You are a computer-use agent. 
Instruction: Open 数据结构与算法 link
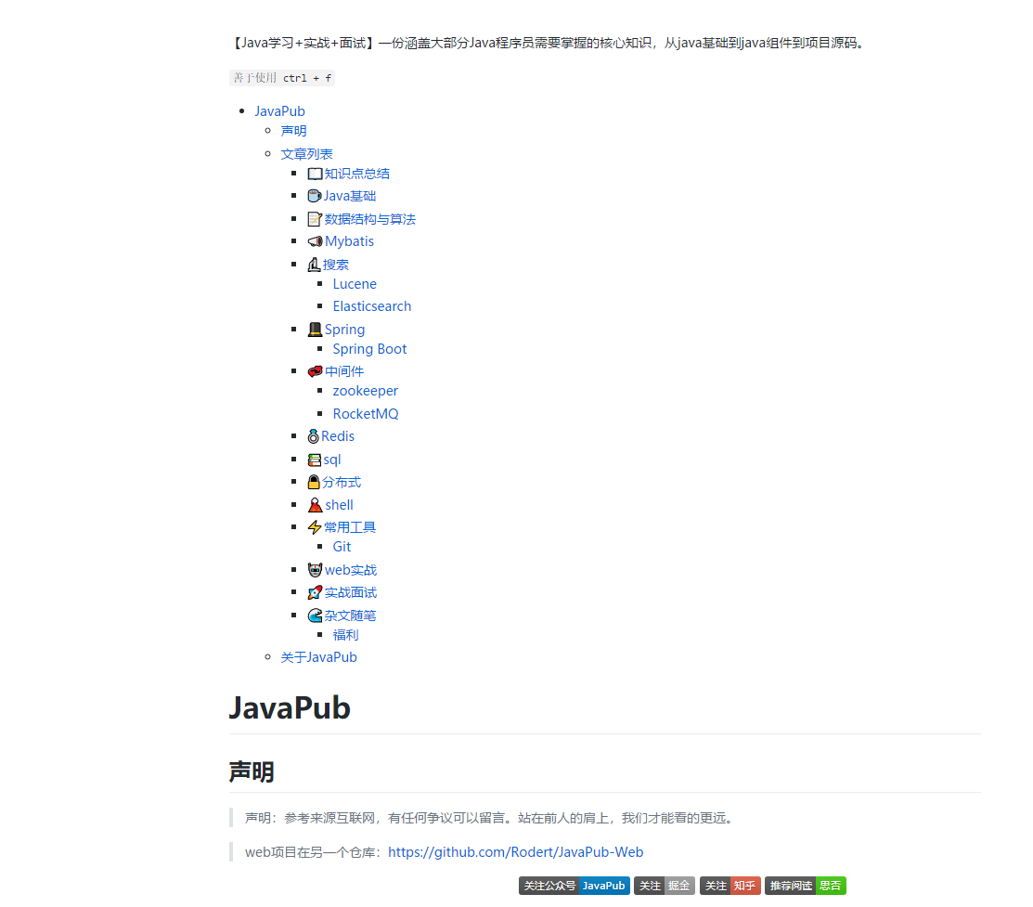[369, 219]
